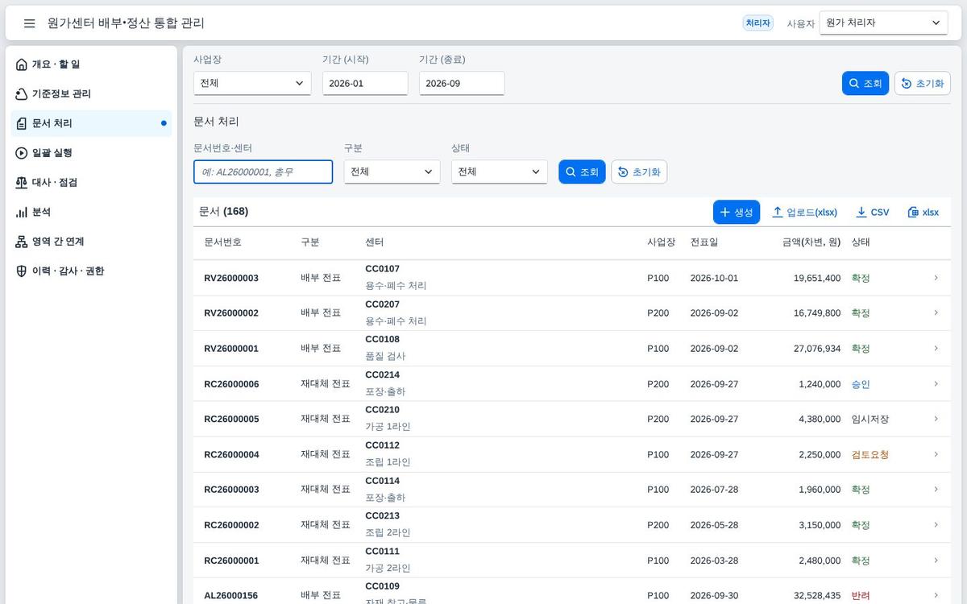Open row RV26000002 via its chevron
The image size is (967, 604).
pos(936,313)
